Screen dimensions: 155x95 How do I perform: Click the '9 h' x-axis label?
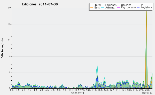coord(65,90)
